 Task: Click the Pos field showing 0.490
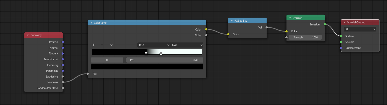pyautogui.click(x=165, y=60)
